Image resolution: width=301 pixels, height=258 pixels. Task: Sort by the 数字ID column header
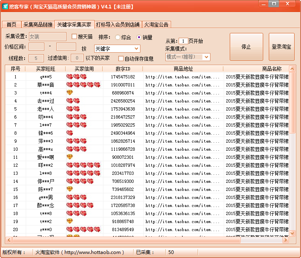tap(123, 69)
